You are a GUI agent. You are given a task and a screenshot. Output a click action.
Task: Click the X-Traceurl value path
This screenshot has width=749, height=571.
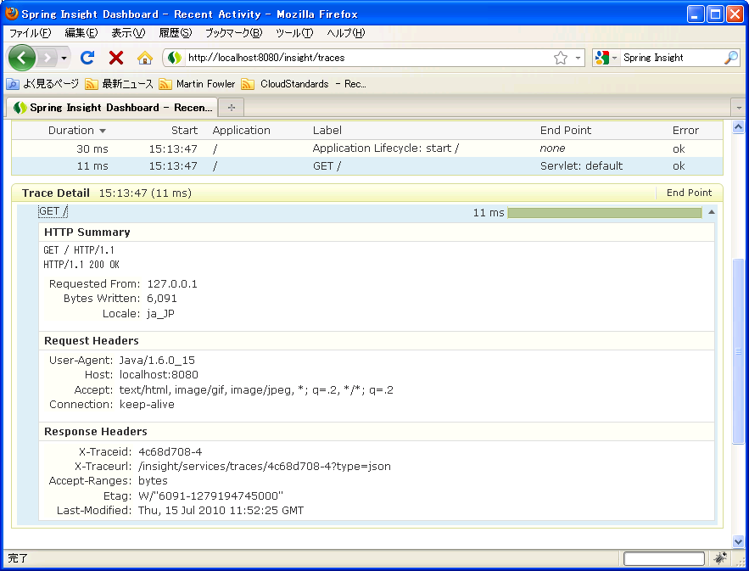point(264,467)
